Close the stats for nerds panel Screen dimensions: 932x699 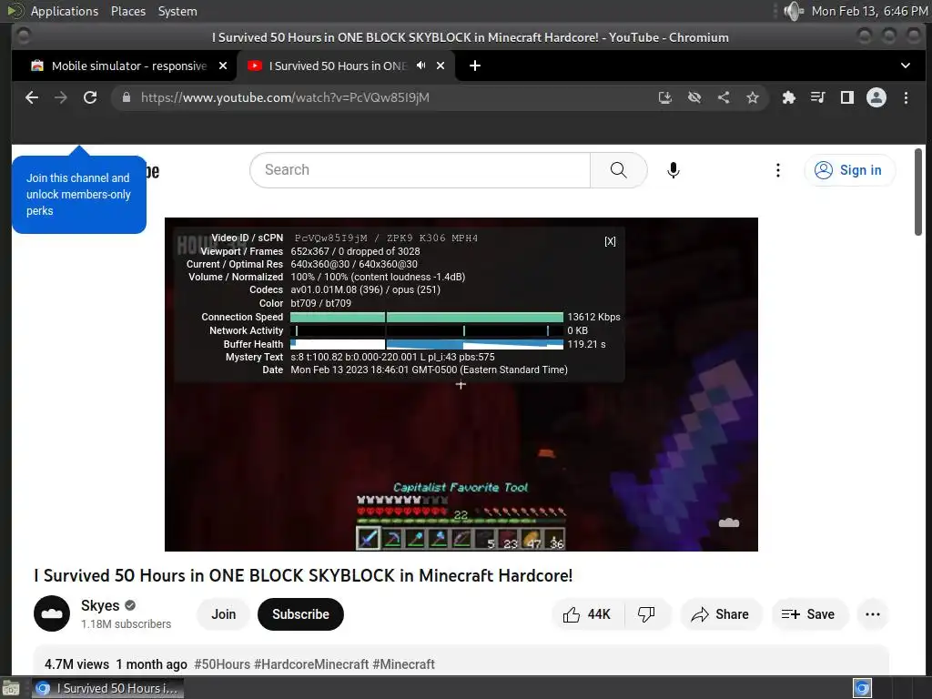point(610,241)
